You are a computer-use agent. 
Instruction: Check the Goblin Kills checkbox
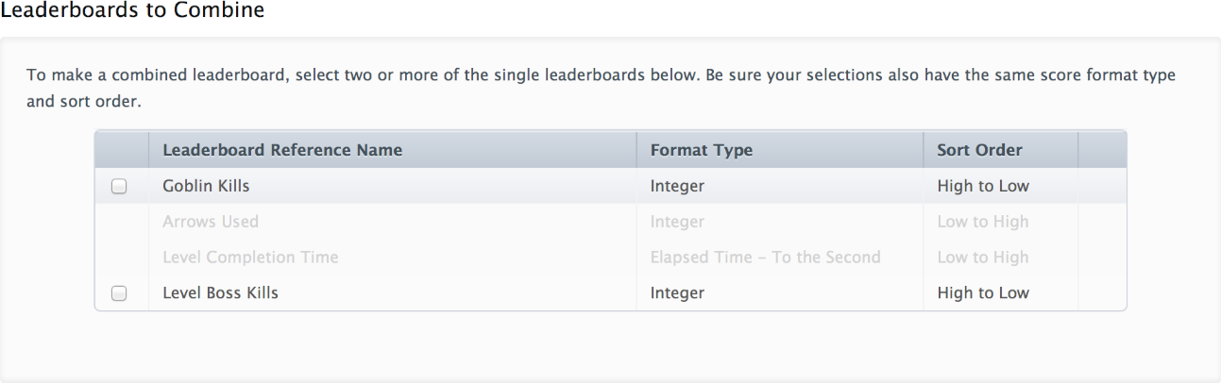point(119,187)
